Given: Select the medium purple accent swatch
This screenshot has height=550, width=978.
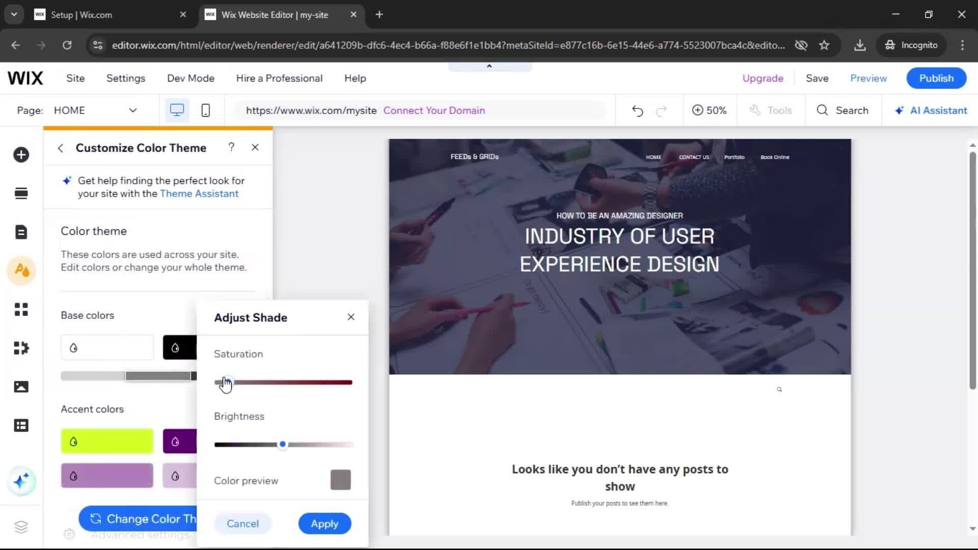Looking at the screenshot, I should click(107, 476).
